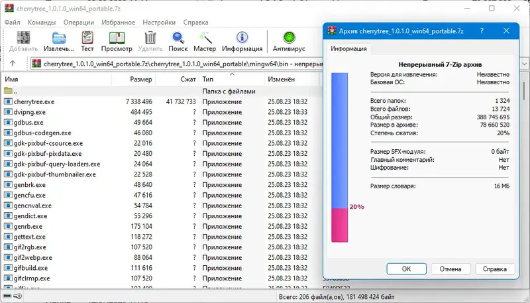The height and width of the screenshot is (303, 530).
Task: Open the Просмотр viewer icon
Action: pyautogui.click(x=117, y=38)
